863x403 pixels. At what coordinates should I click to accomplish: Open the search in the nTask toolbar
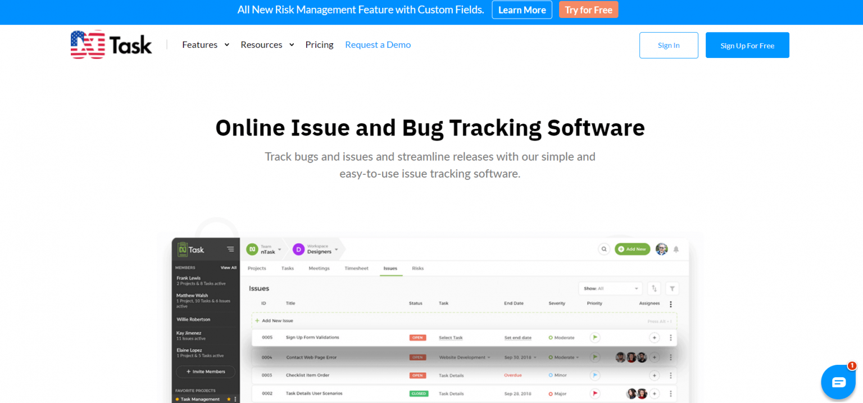pyautogui.click(x=604, y=248)
